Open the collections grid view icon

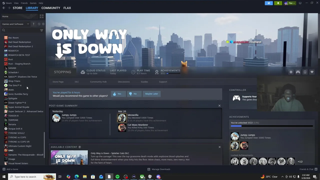(41, 16)
